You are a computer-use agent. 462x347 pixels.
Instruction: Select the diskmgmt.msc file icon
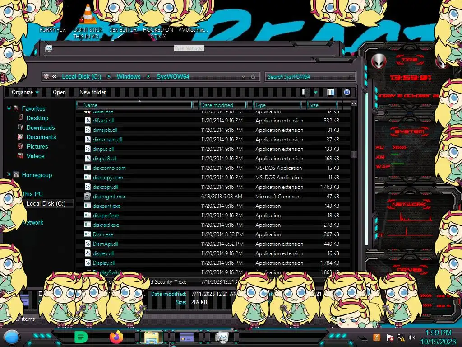click(88, 196)
